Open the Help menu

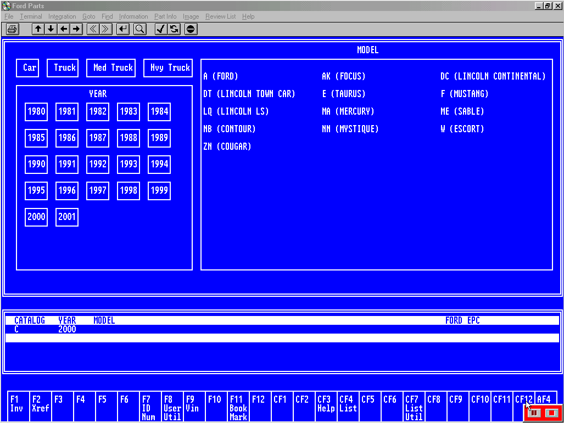(x=248, y=16)
